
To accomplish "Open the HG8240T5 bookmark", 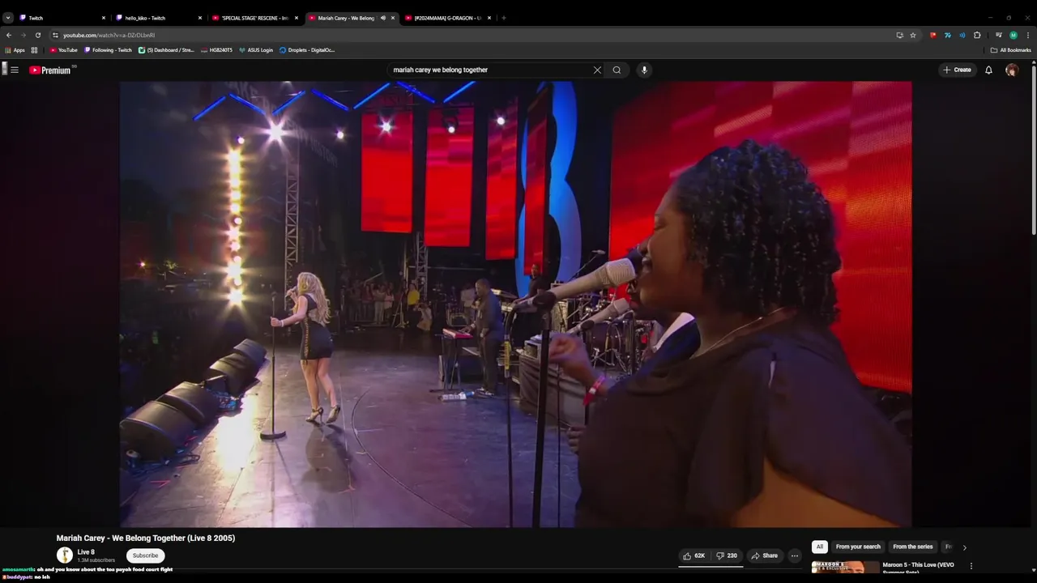I will click(x=216, y=50).
